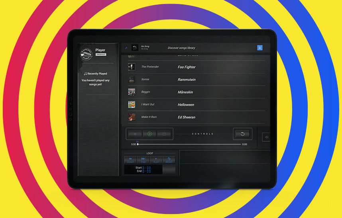This screenshot has width=342, height=218.
Task: Click the blue music note icon
Action: tap(126, 48)
